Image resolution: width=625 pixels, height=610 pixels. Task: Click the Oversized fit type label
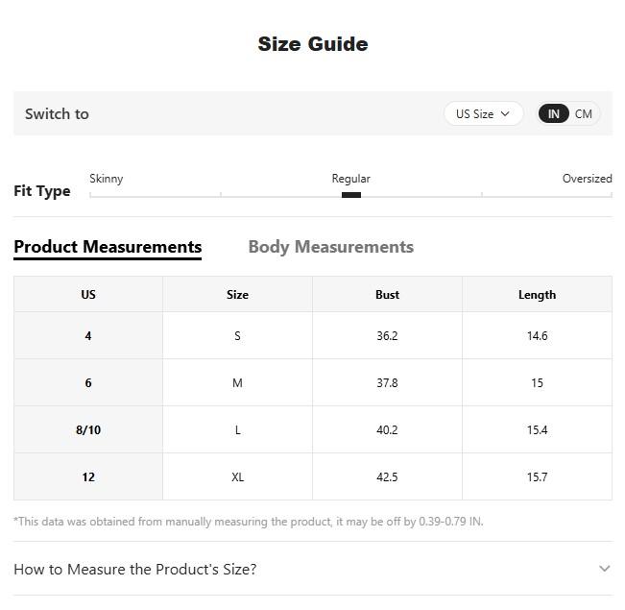[587, 179]
